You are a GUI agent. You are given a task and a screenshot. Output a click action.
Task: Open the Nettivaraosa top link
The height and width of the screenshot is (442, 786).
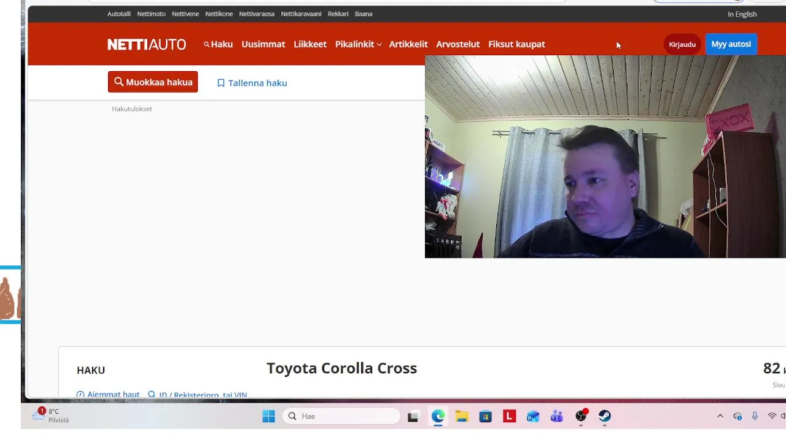[x=257, y=14]
